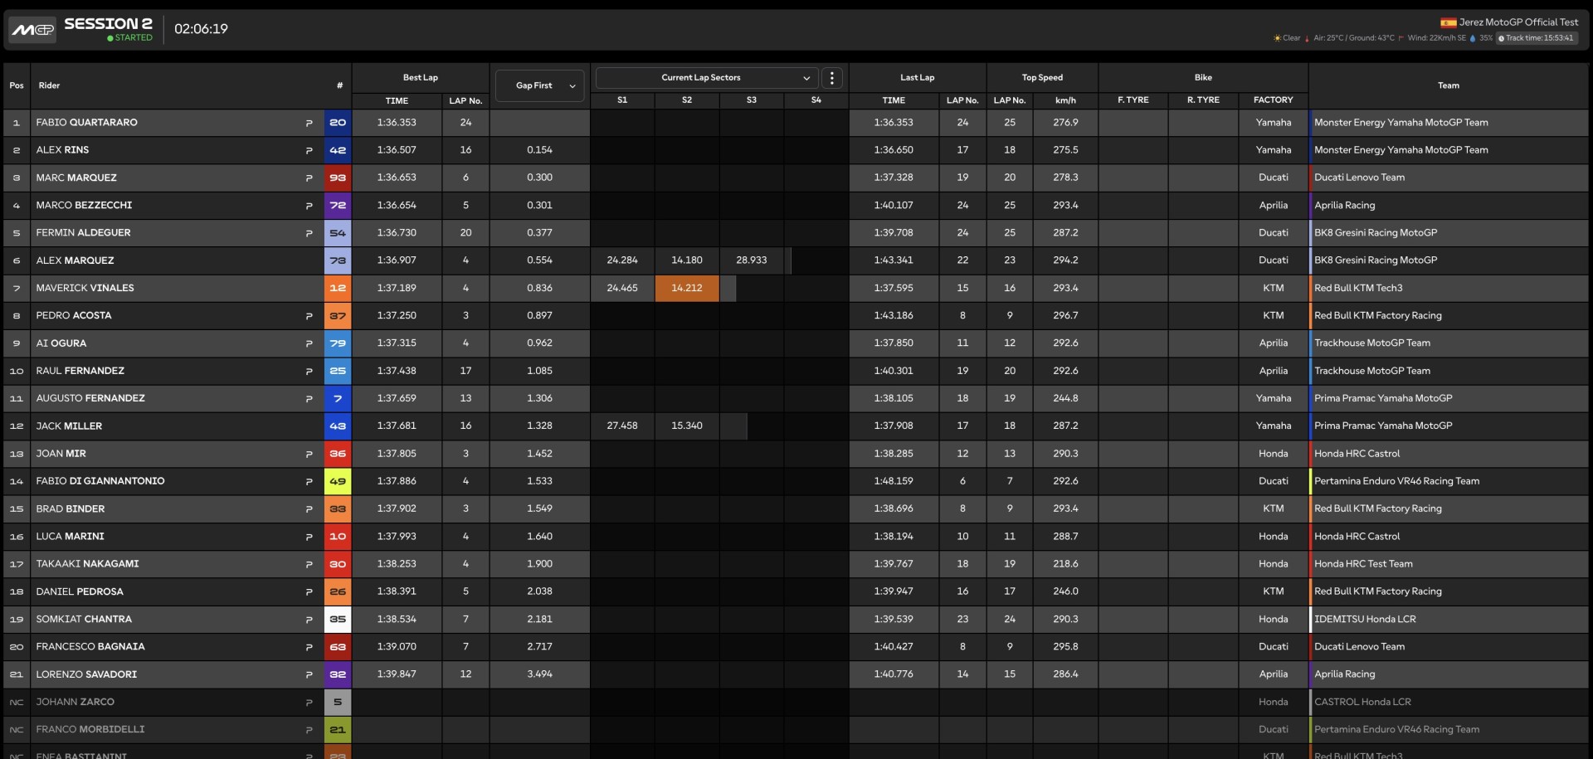Click the pit icon in Ai Ogura's row

(x=309, y=343)
